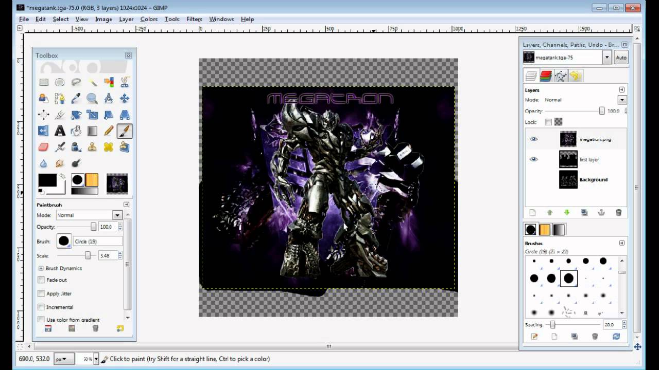The image size is (659, 370).
Task: Click the delete layer trash icon
Action: (x=618, y=212)
